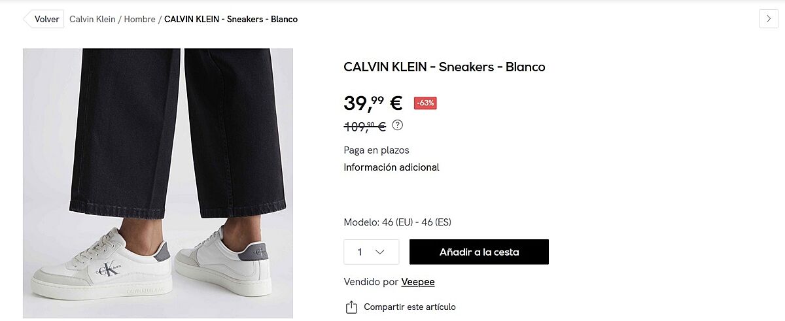Image resolution: width=785 pixels, height=321 pixels.
Task: Click the product title heading
Action: coord(444,67)
